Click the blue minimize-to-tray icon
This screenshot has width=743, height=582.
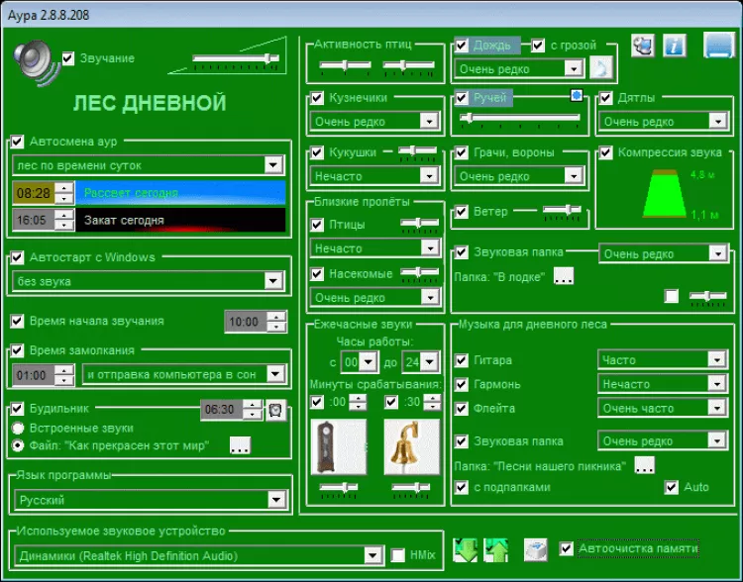tap(719, 46)
